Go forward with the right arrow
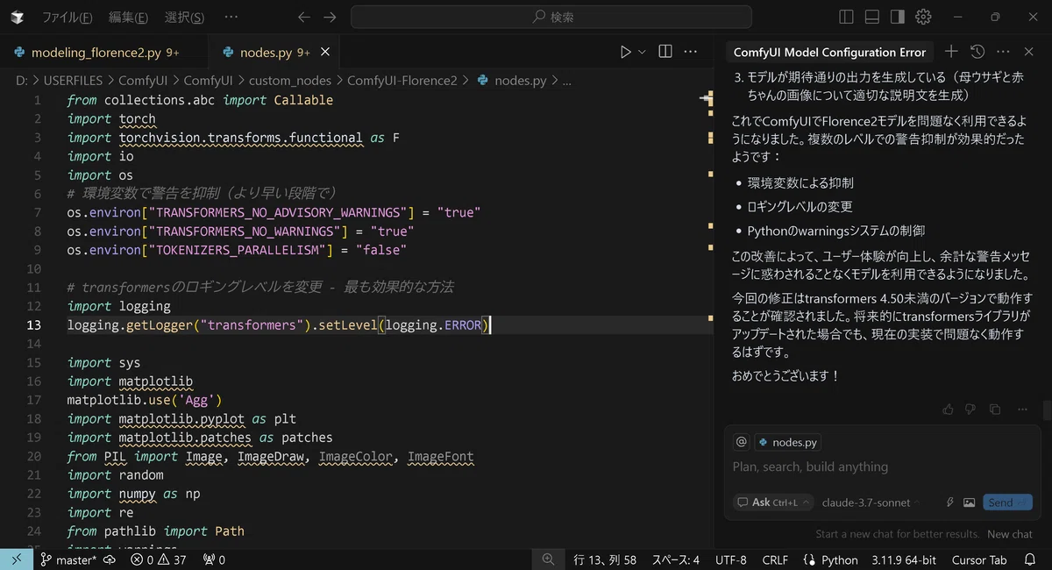1052x570 pixels. pyautogui.click(x=330, y=17)
